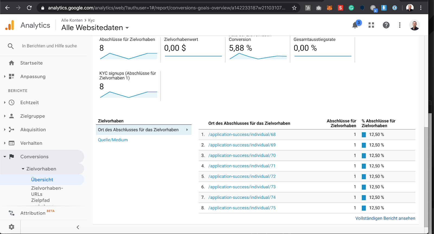This screenshot has width=434, height=234.
Task: Open the notifications bell in Analytics header
Action: [355, 25]
